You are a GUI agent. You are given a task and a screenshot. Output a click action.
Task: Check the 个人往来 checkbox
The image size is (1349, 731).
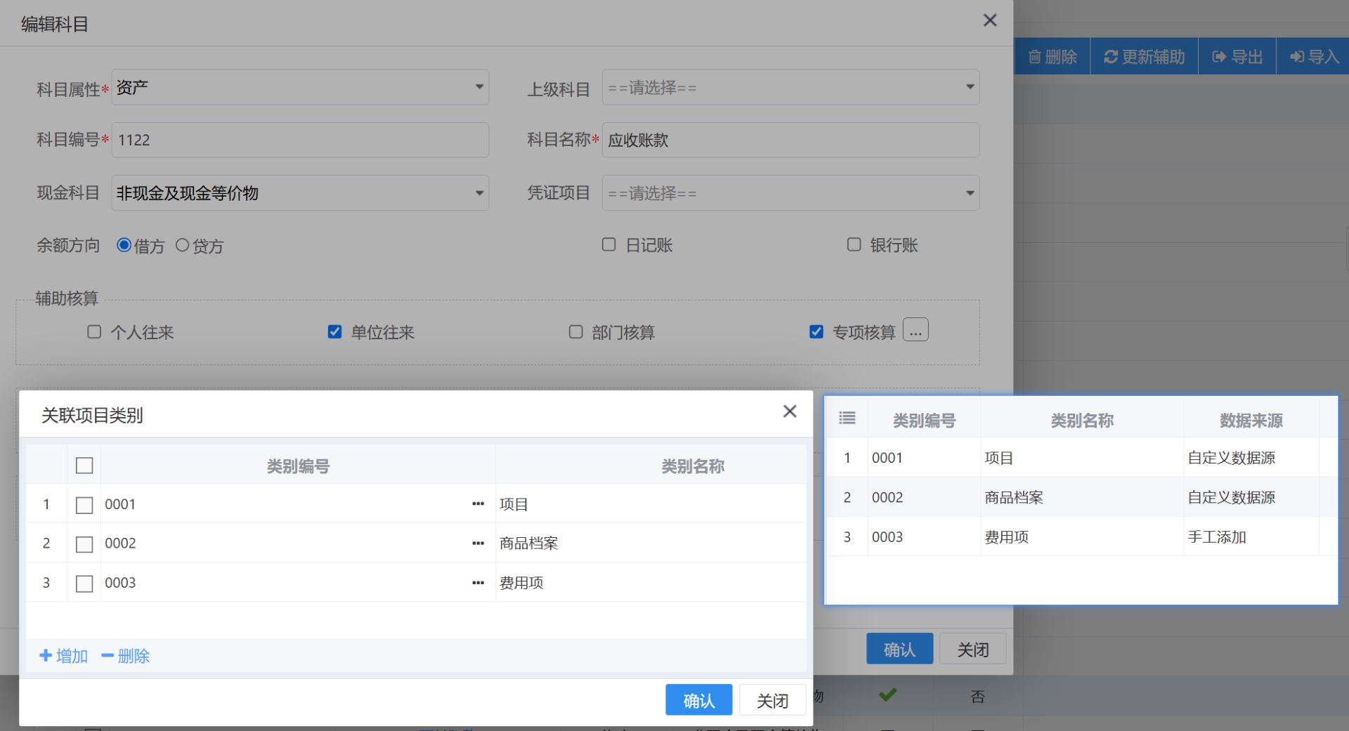tap(94, 331)
